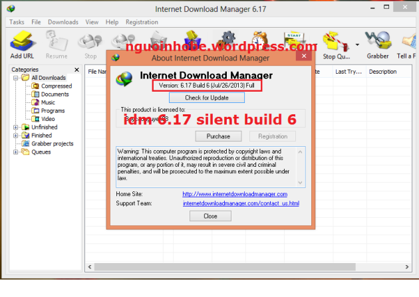The width and height of the screenshot is (419, 297).
Task: Open the Tasks menu
Action: pyautogui.click(x=17, y=22)
